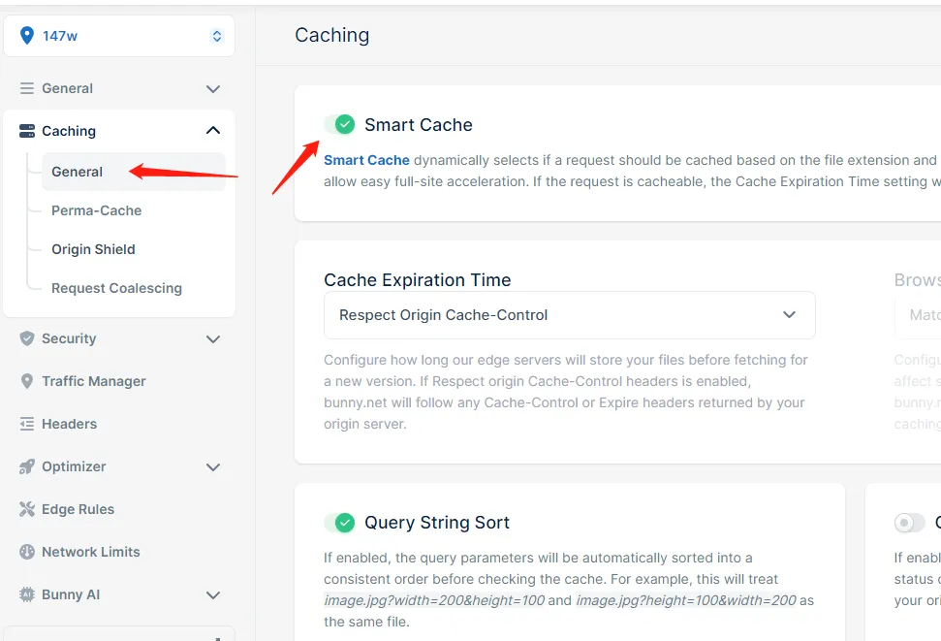Select Origin Shield in the Caching menu

[x=93, y=249]
